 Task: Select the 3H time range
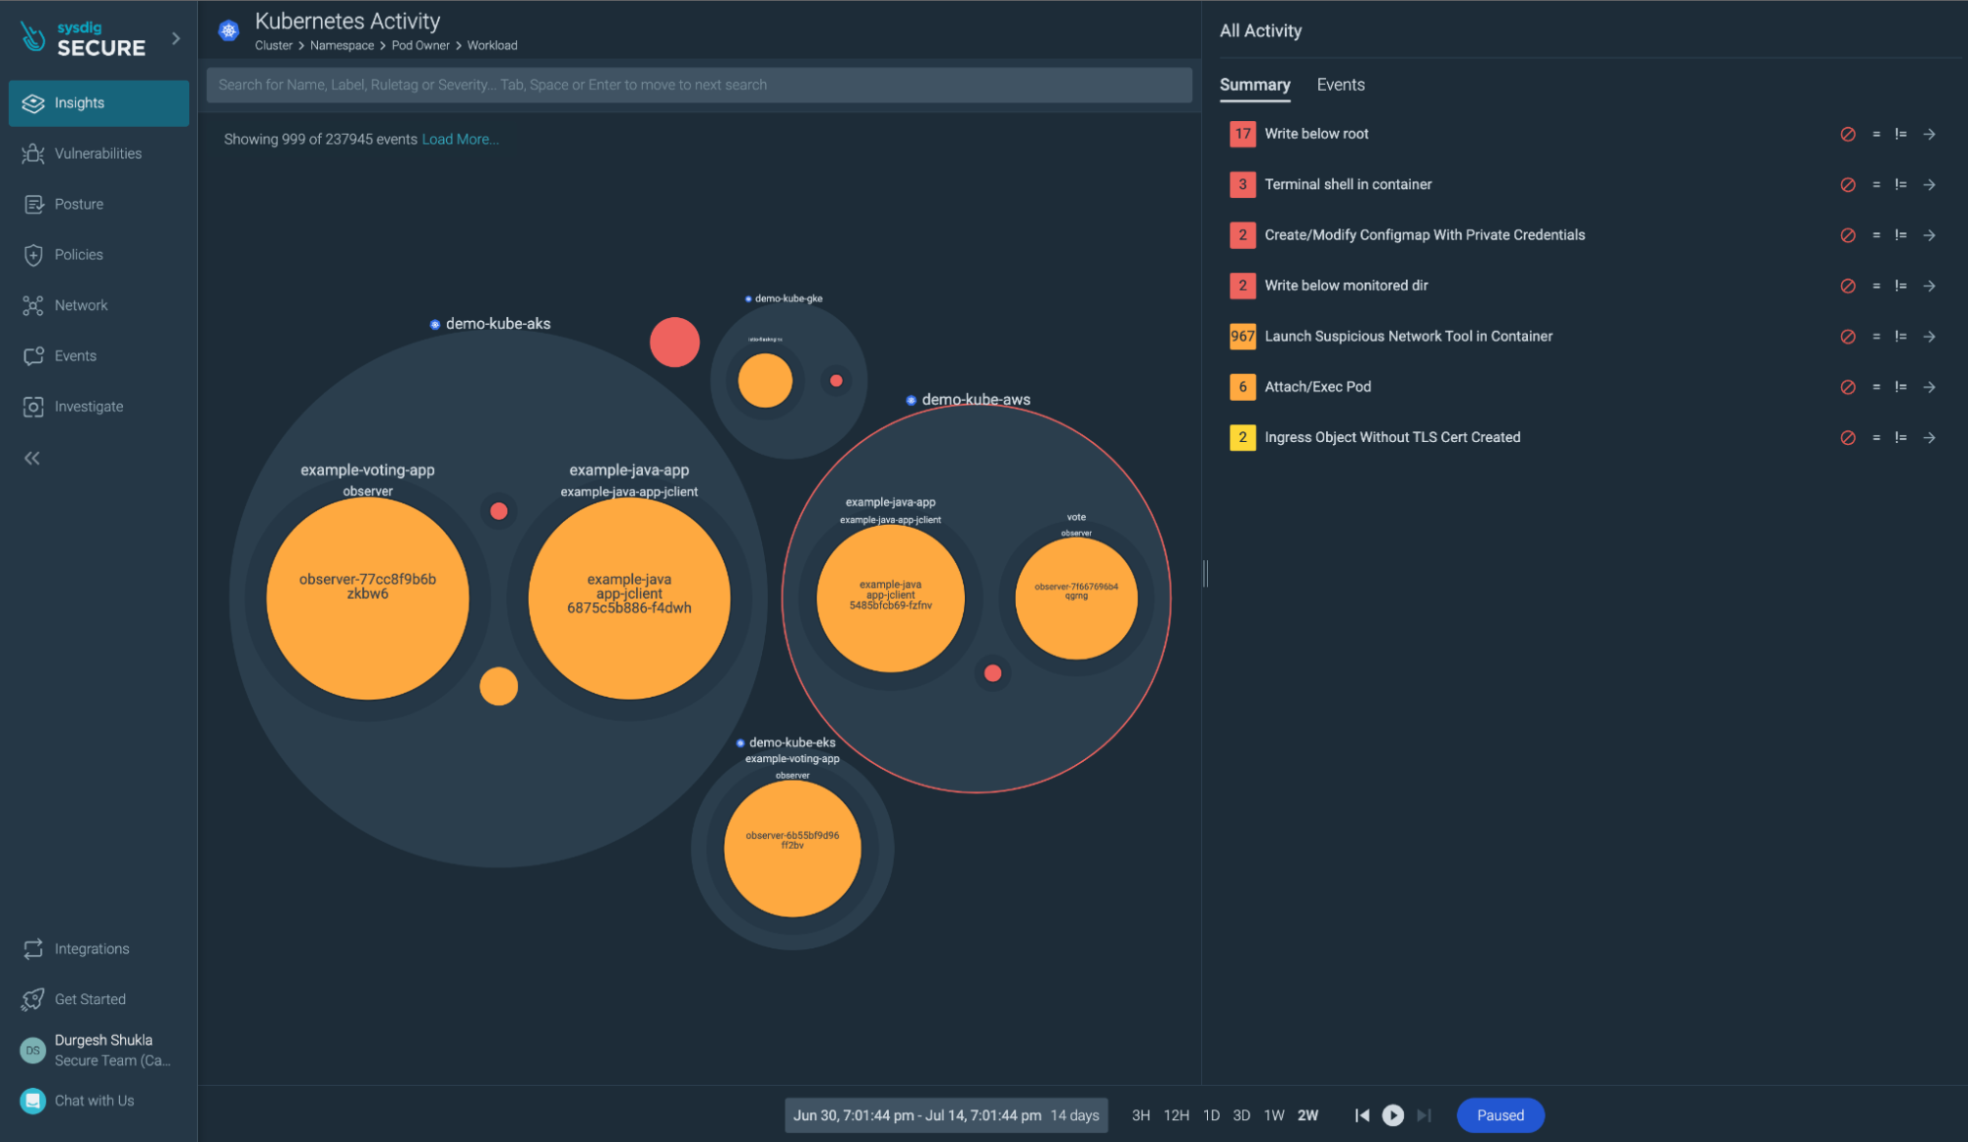pos(1140,1115)
